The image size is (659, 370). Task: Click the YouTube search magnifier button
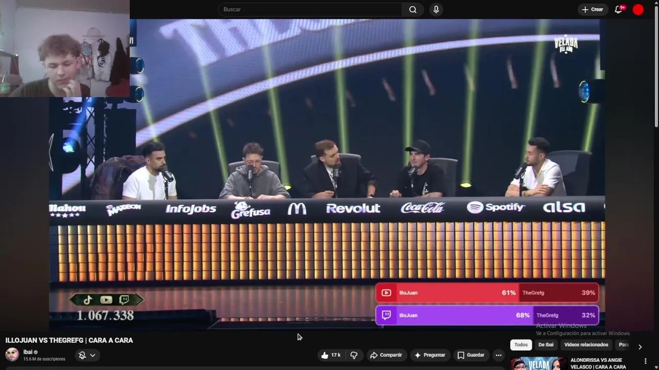click(x=412, y=9)
